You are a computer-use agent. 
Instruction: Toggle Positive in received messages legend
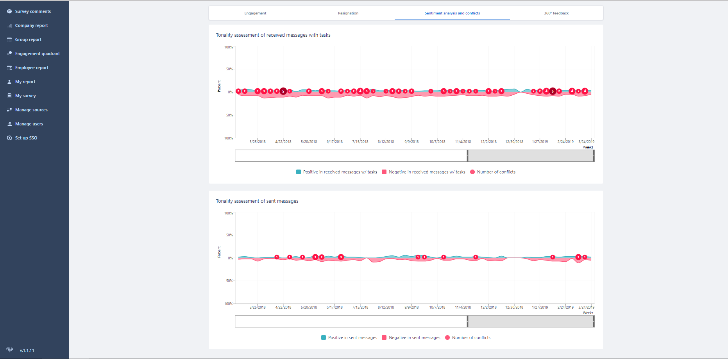tap(336, 172)
